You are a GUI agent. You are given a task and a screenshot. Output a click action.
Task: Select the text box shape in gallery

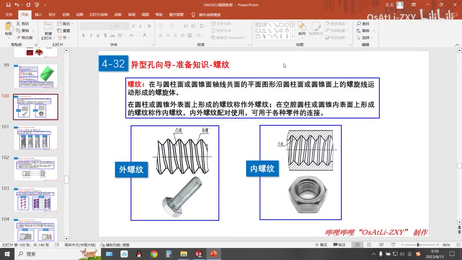pos(258,25)
